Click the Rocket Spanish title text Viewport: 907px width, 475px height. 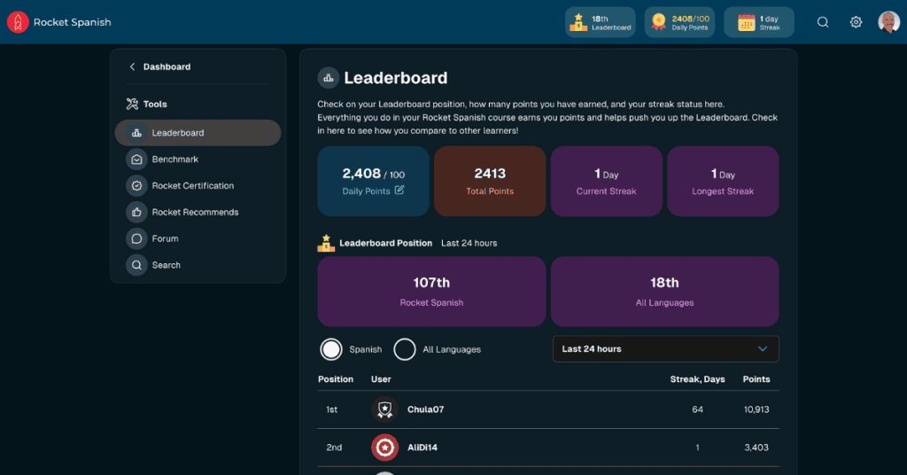73,22
